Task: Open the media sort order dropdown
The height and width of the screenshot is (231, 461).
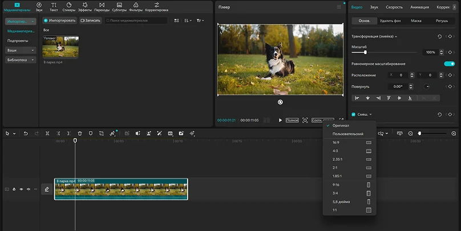Action: click(188, 21)
